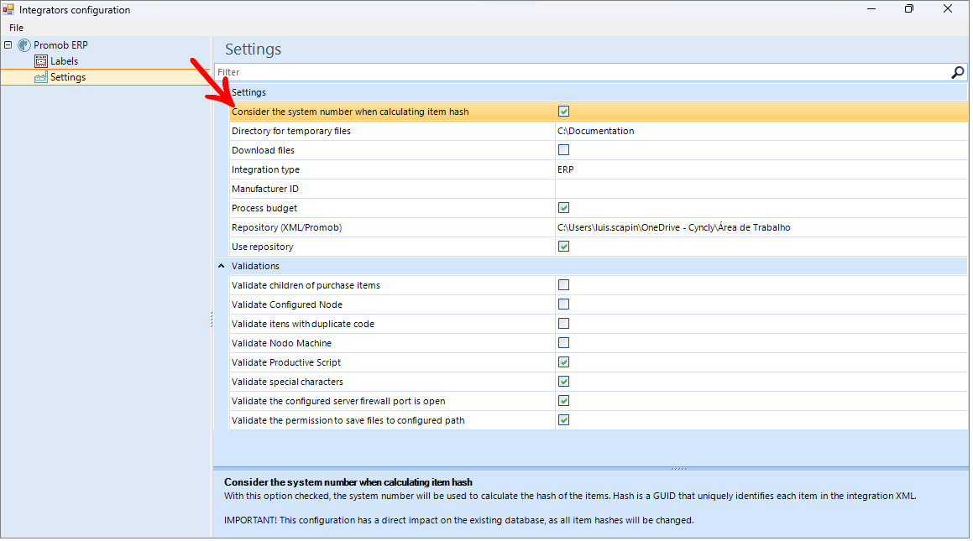Select the Labels tree item
Viewport: 973px width, 541px height.
[64, 61]
